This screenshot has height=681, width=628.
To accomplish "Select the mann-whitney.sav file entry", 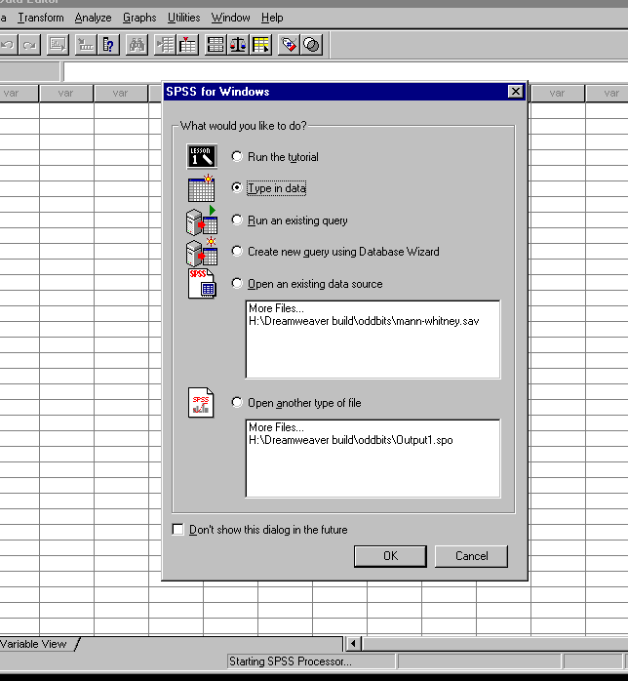I will click(364, 321).
